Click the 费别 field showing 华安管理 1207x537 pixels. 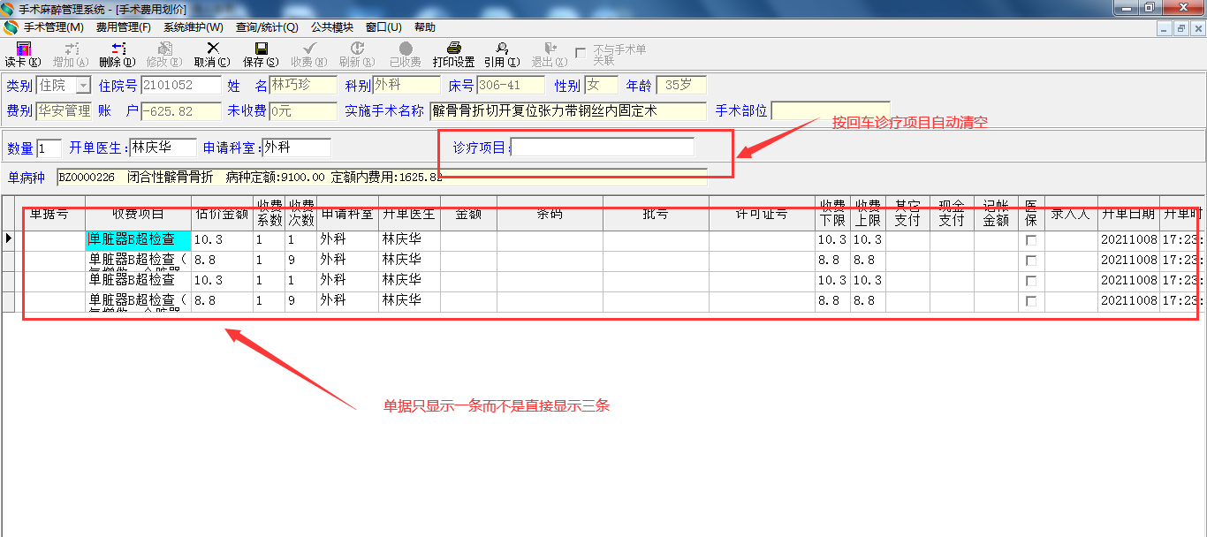coord(64,111)
